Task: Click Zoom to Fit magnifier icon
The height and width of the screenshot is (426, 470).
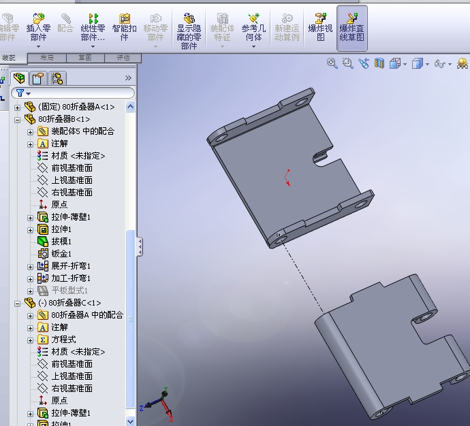Action: [332, 63]
